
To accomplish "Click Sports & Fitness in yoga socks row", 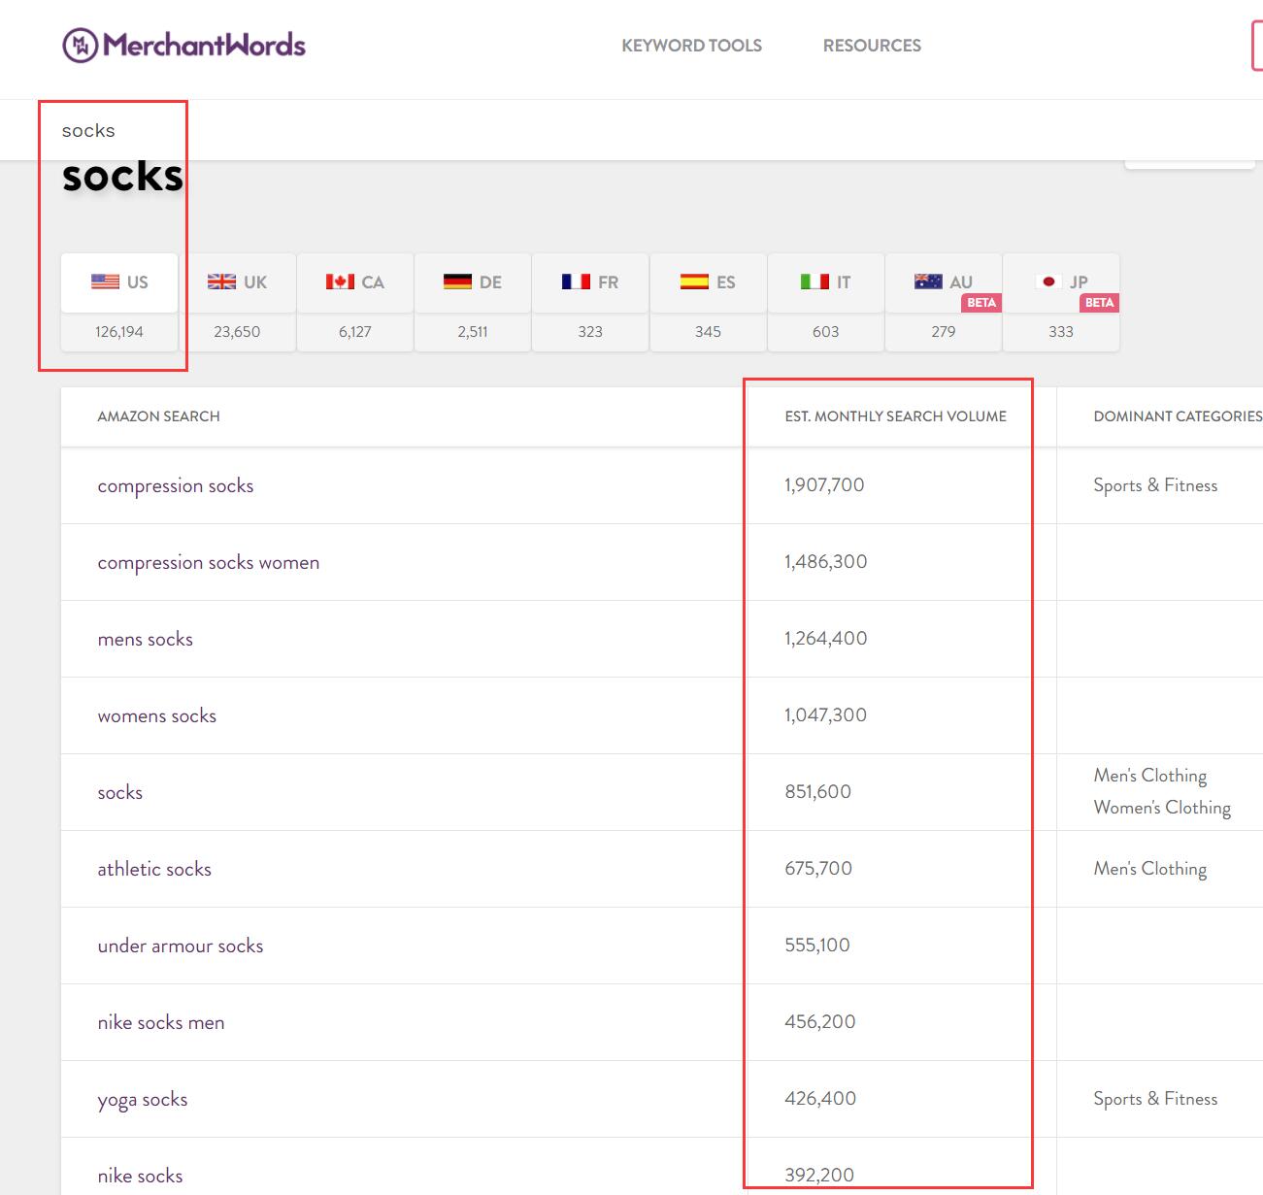I will [1155, 1099].
